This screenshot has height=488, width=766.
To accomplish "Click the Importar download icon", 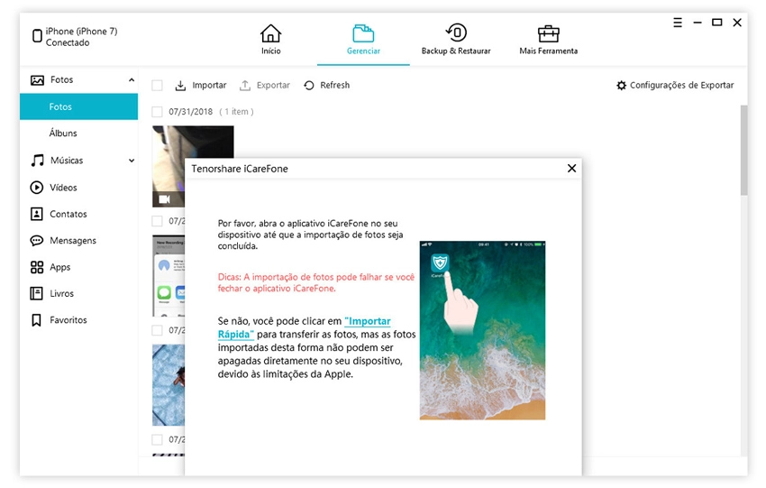I will 180,86.
